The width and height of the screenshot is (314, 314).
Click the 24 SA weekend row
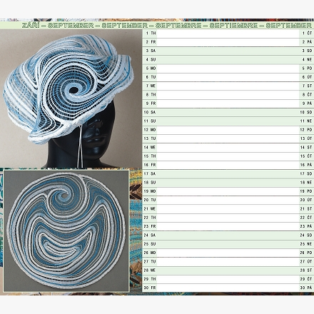pos(228,235)
